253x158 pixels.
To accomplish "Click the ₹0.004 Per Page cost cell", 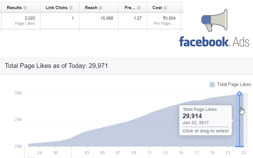I will [164, 21].
